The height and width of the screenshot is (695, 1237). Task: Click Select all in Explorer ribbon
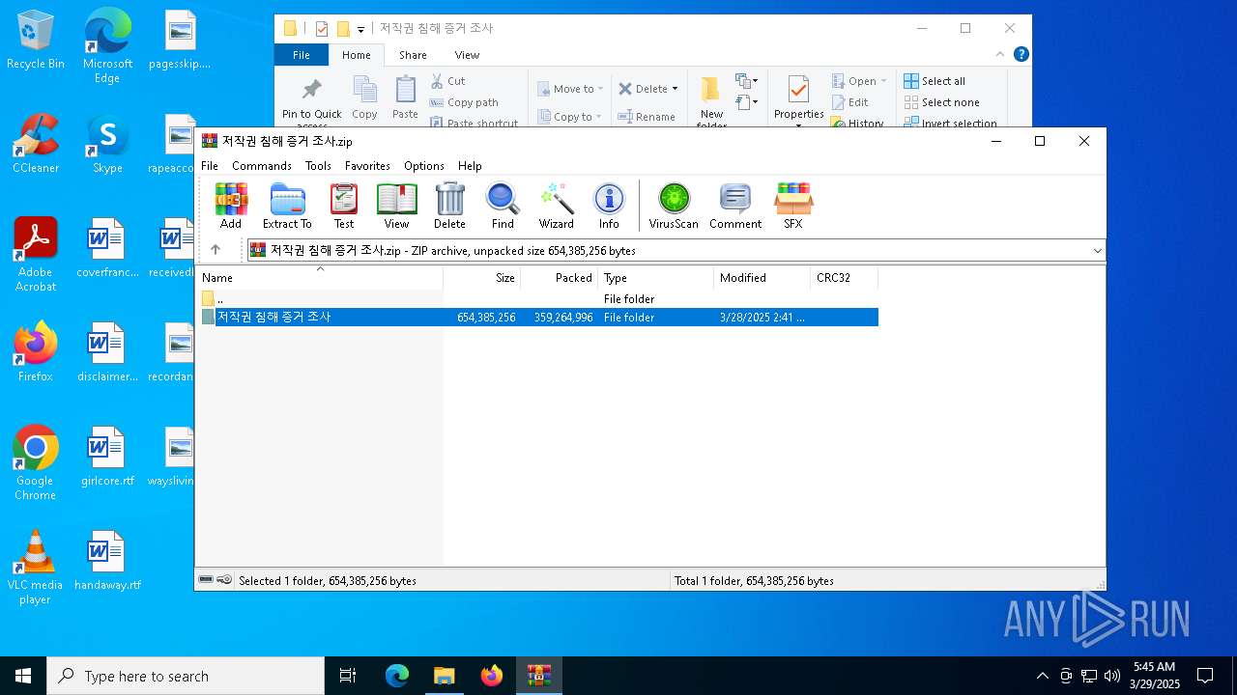point(935,81)
